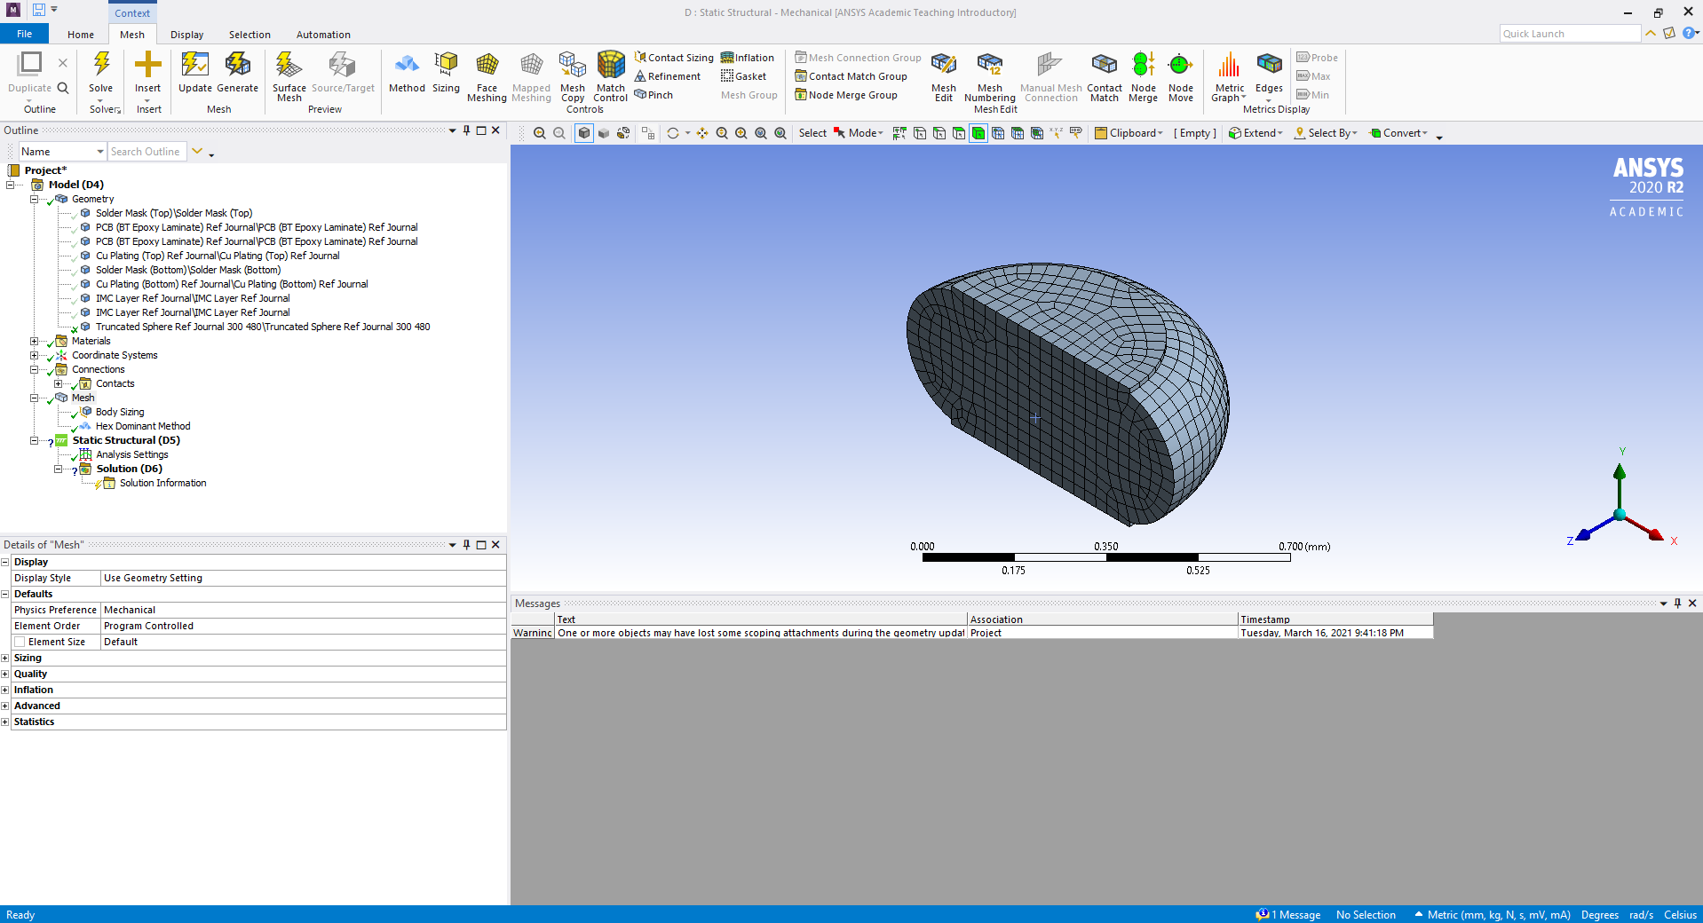
Task: Click the Solve button
Action: pos(101,75)
